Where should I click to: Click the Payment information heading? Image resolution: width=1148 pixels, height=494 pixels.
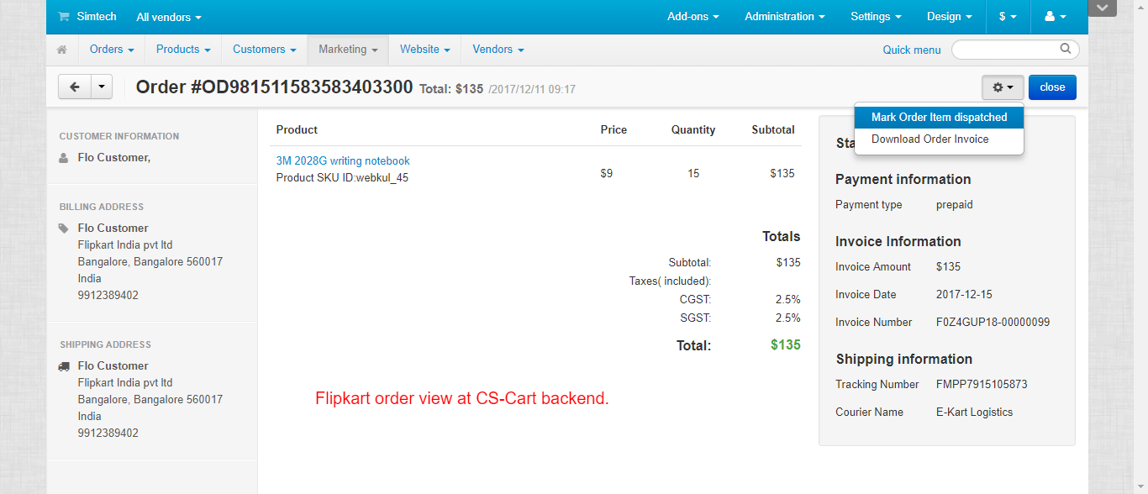pyautogui.click(x=903, y=180)
